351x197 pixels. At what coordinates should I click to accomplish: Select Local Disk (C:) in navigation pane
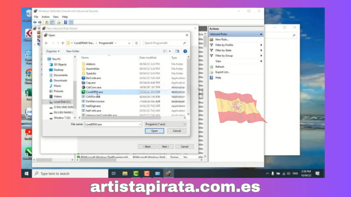[x=62, y=102]
